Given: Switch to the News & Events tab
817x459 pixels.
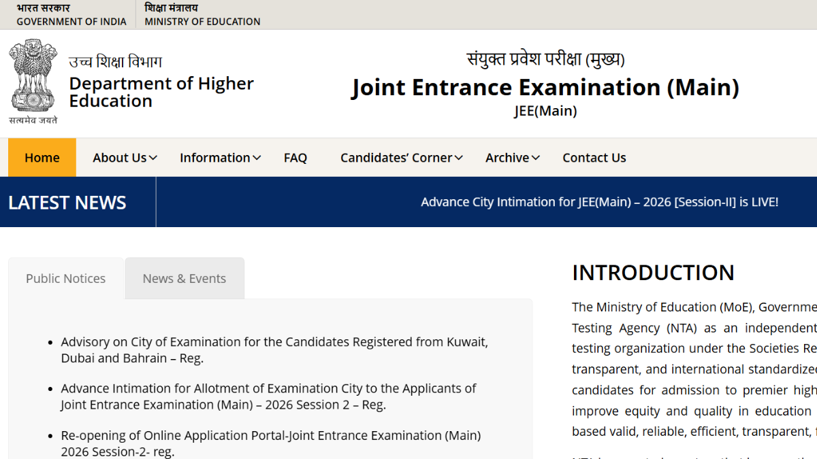Looking at the screenshot, I should pos(185,278).
